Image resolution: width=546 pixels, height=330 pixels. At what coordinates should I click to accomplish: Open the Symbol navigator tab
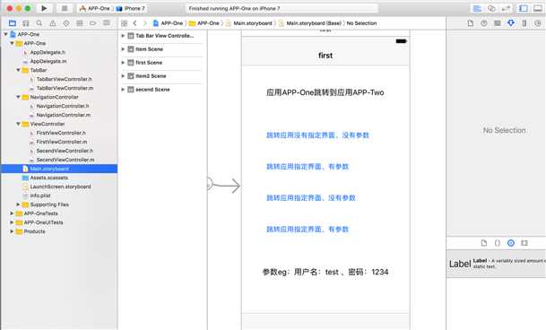click(26, 23)
